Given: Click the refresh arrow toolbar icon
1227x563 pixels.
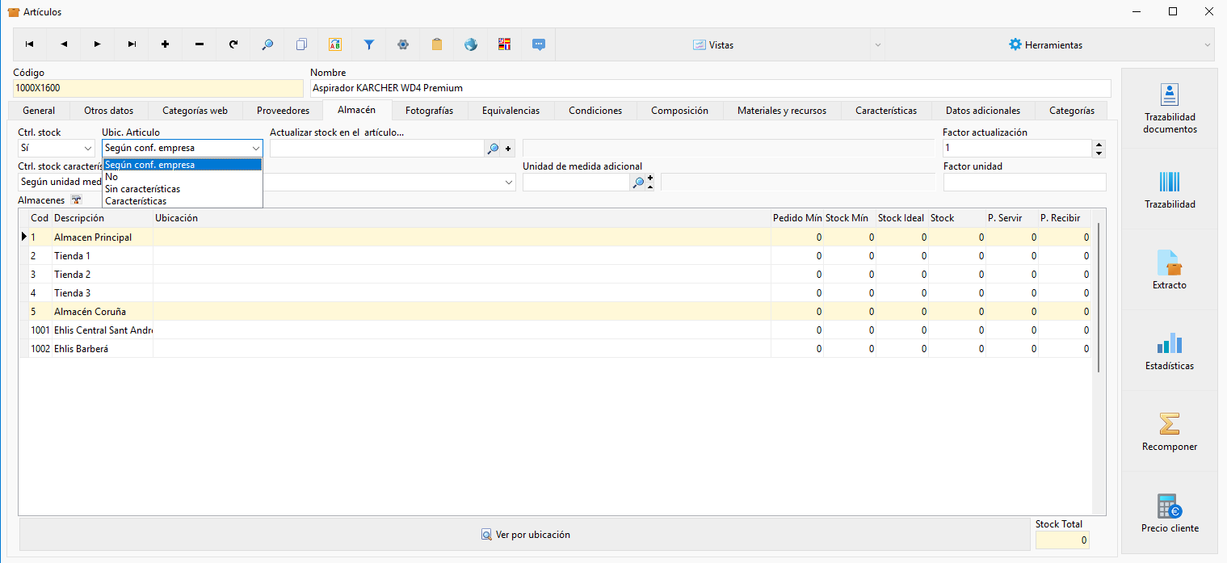Looking at the screenshot, I should (x=233, y=44).
